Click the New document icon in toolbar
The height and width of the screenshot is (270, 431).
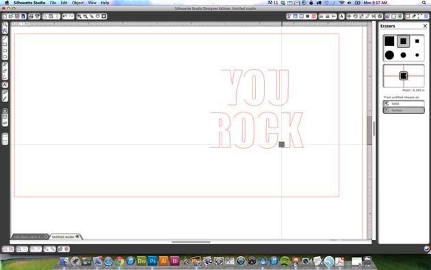[x=5, y=16]
